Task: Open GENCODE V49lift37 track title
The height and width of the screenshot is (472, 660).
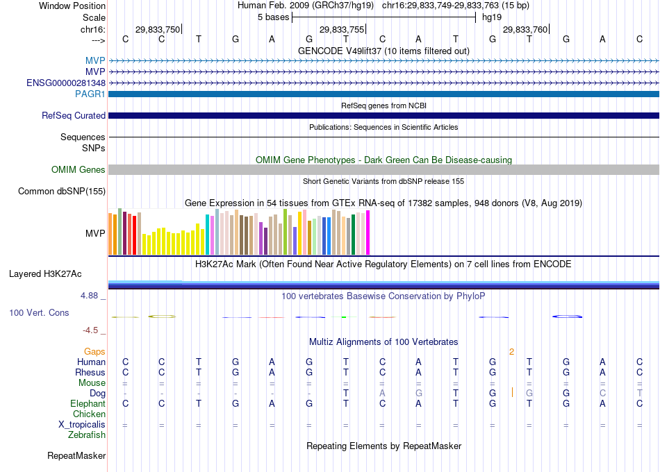Action: [383, 51]
